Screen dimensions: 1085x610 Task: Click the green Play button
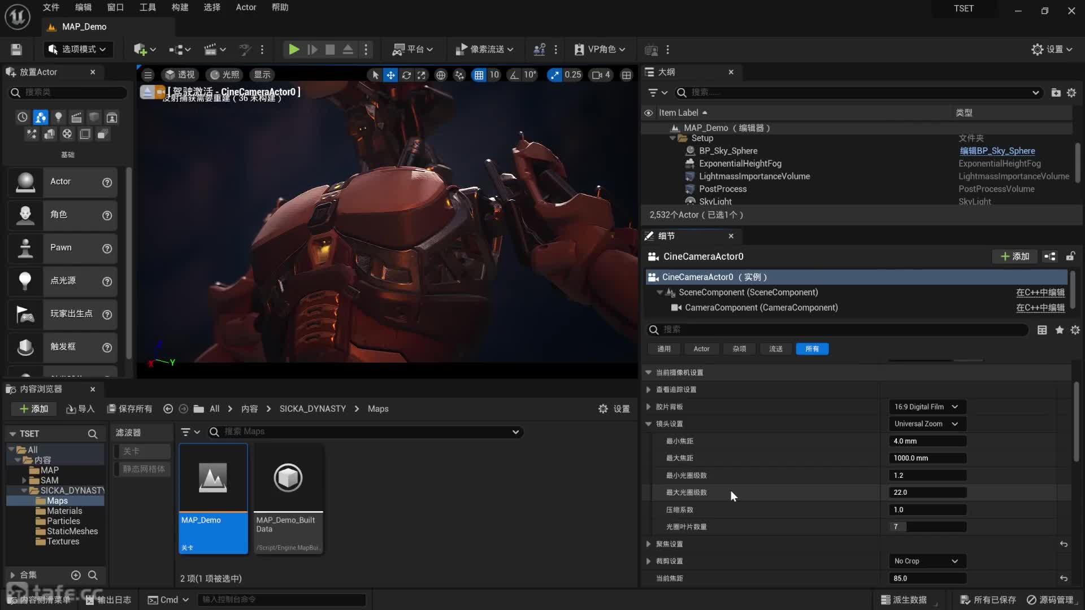click(x=294, y=50)
